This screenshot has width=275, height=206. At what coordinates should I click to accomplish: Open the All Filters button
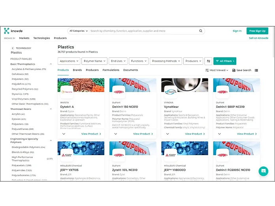tap(225, 61)
